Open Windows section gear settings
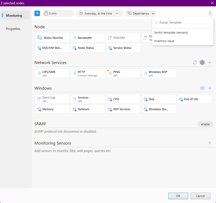Screen dimensions: 216x203 click(202, 88)
